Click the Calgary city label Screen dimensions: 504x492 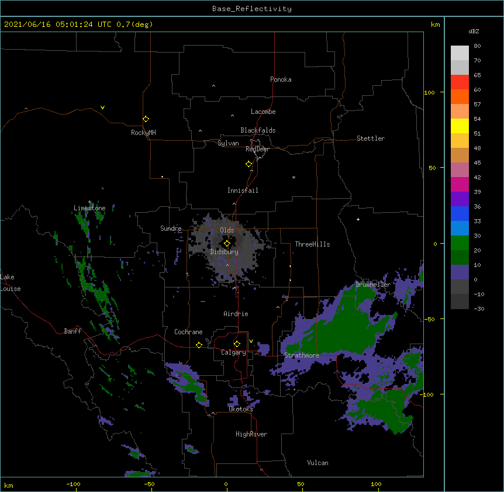[x=233, y=352]
